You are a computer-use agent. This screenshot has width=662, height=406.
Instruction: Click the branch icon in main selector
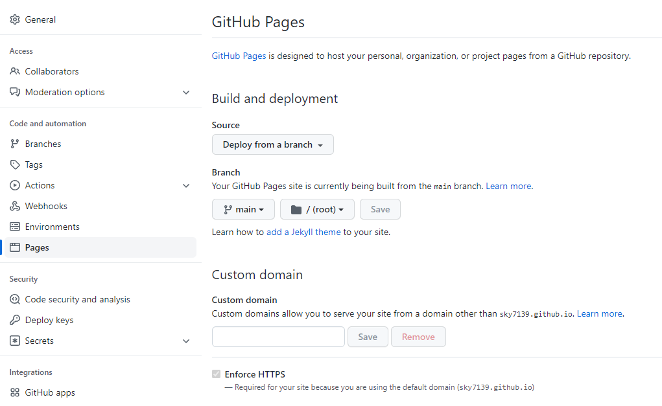[228, 210]
